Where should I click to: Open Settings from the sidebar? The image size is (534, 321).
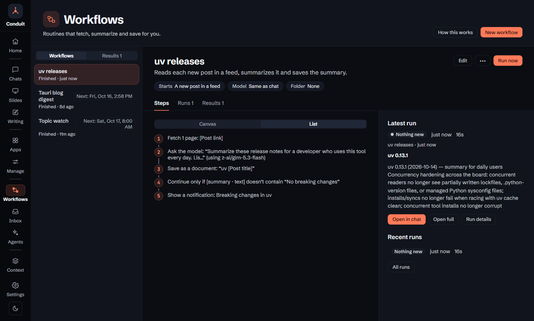point(15,290)
